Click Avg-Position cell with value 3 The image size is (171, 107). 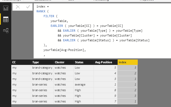pyautogui.click(x=106, y=79)
